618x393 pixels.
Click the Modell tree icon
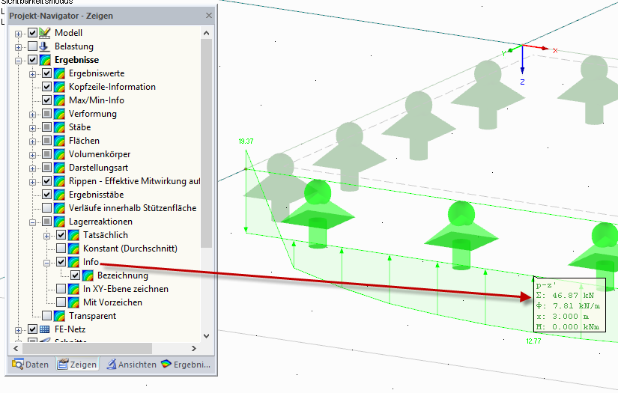pyautogui.click(x=44, y=33)
